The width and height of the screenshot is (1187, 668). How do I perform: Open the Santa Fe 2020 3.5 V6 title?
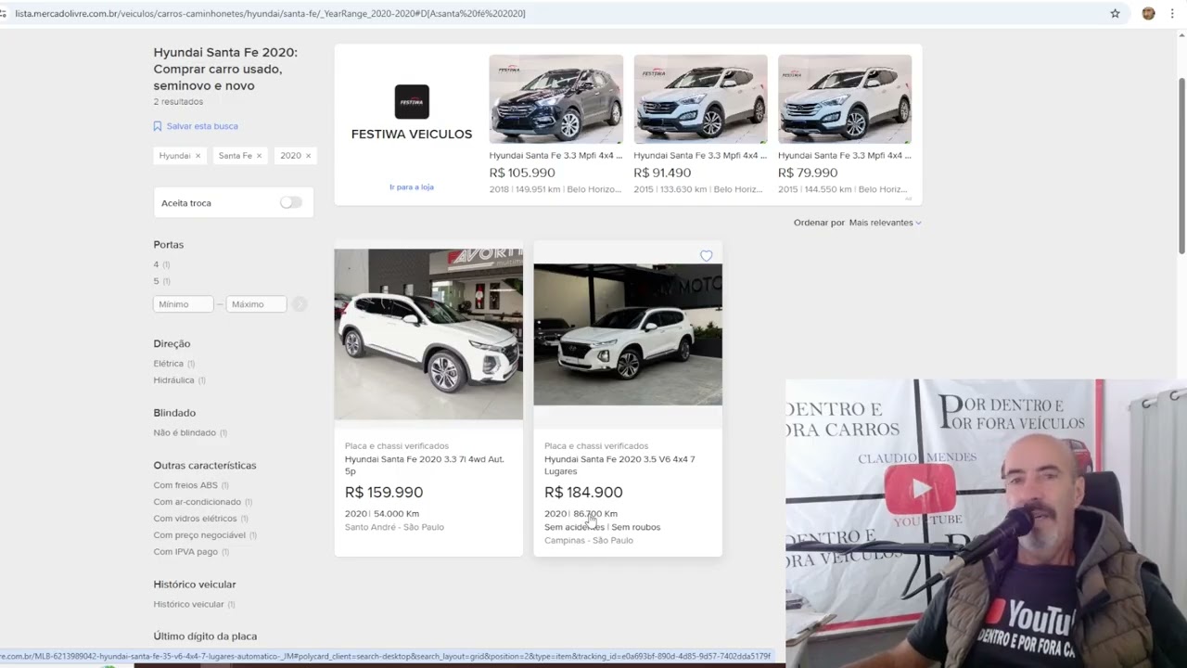click(x=619, y=465)
